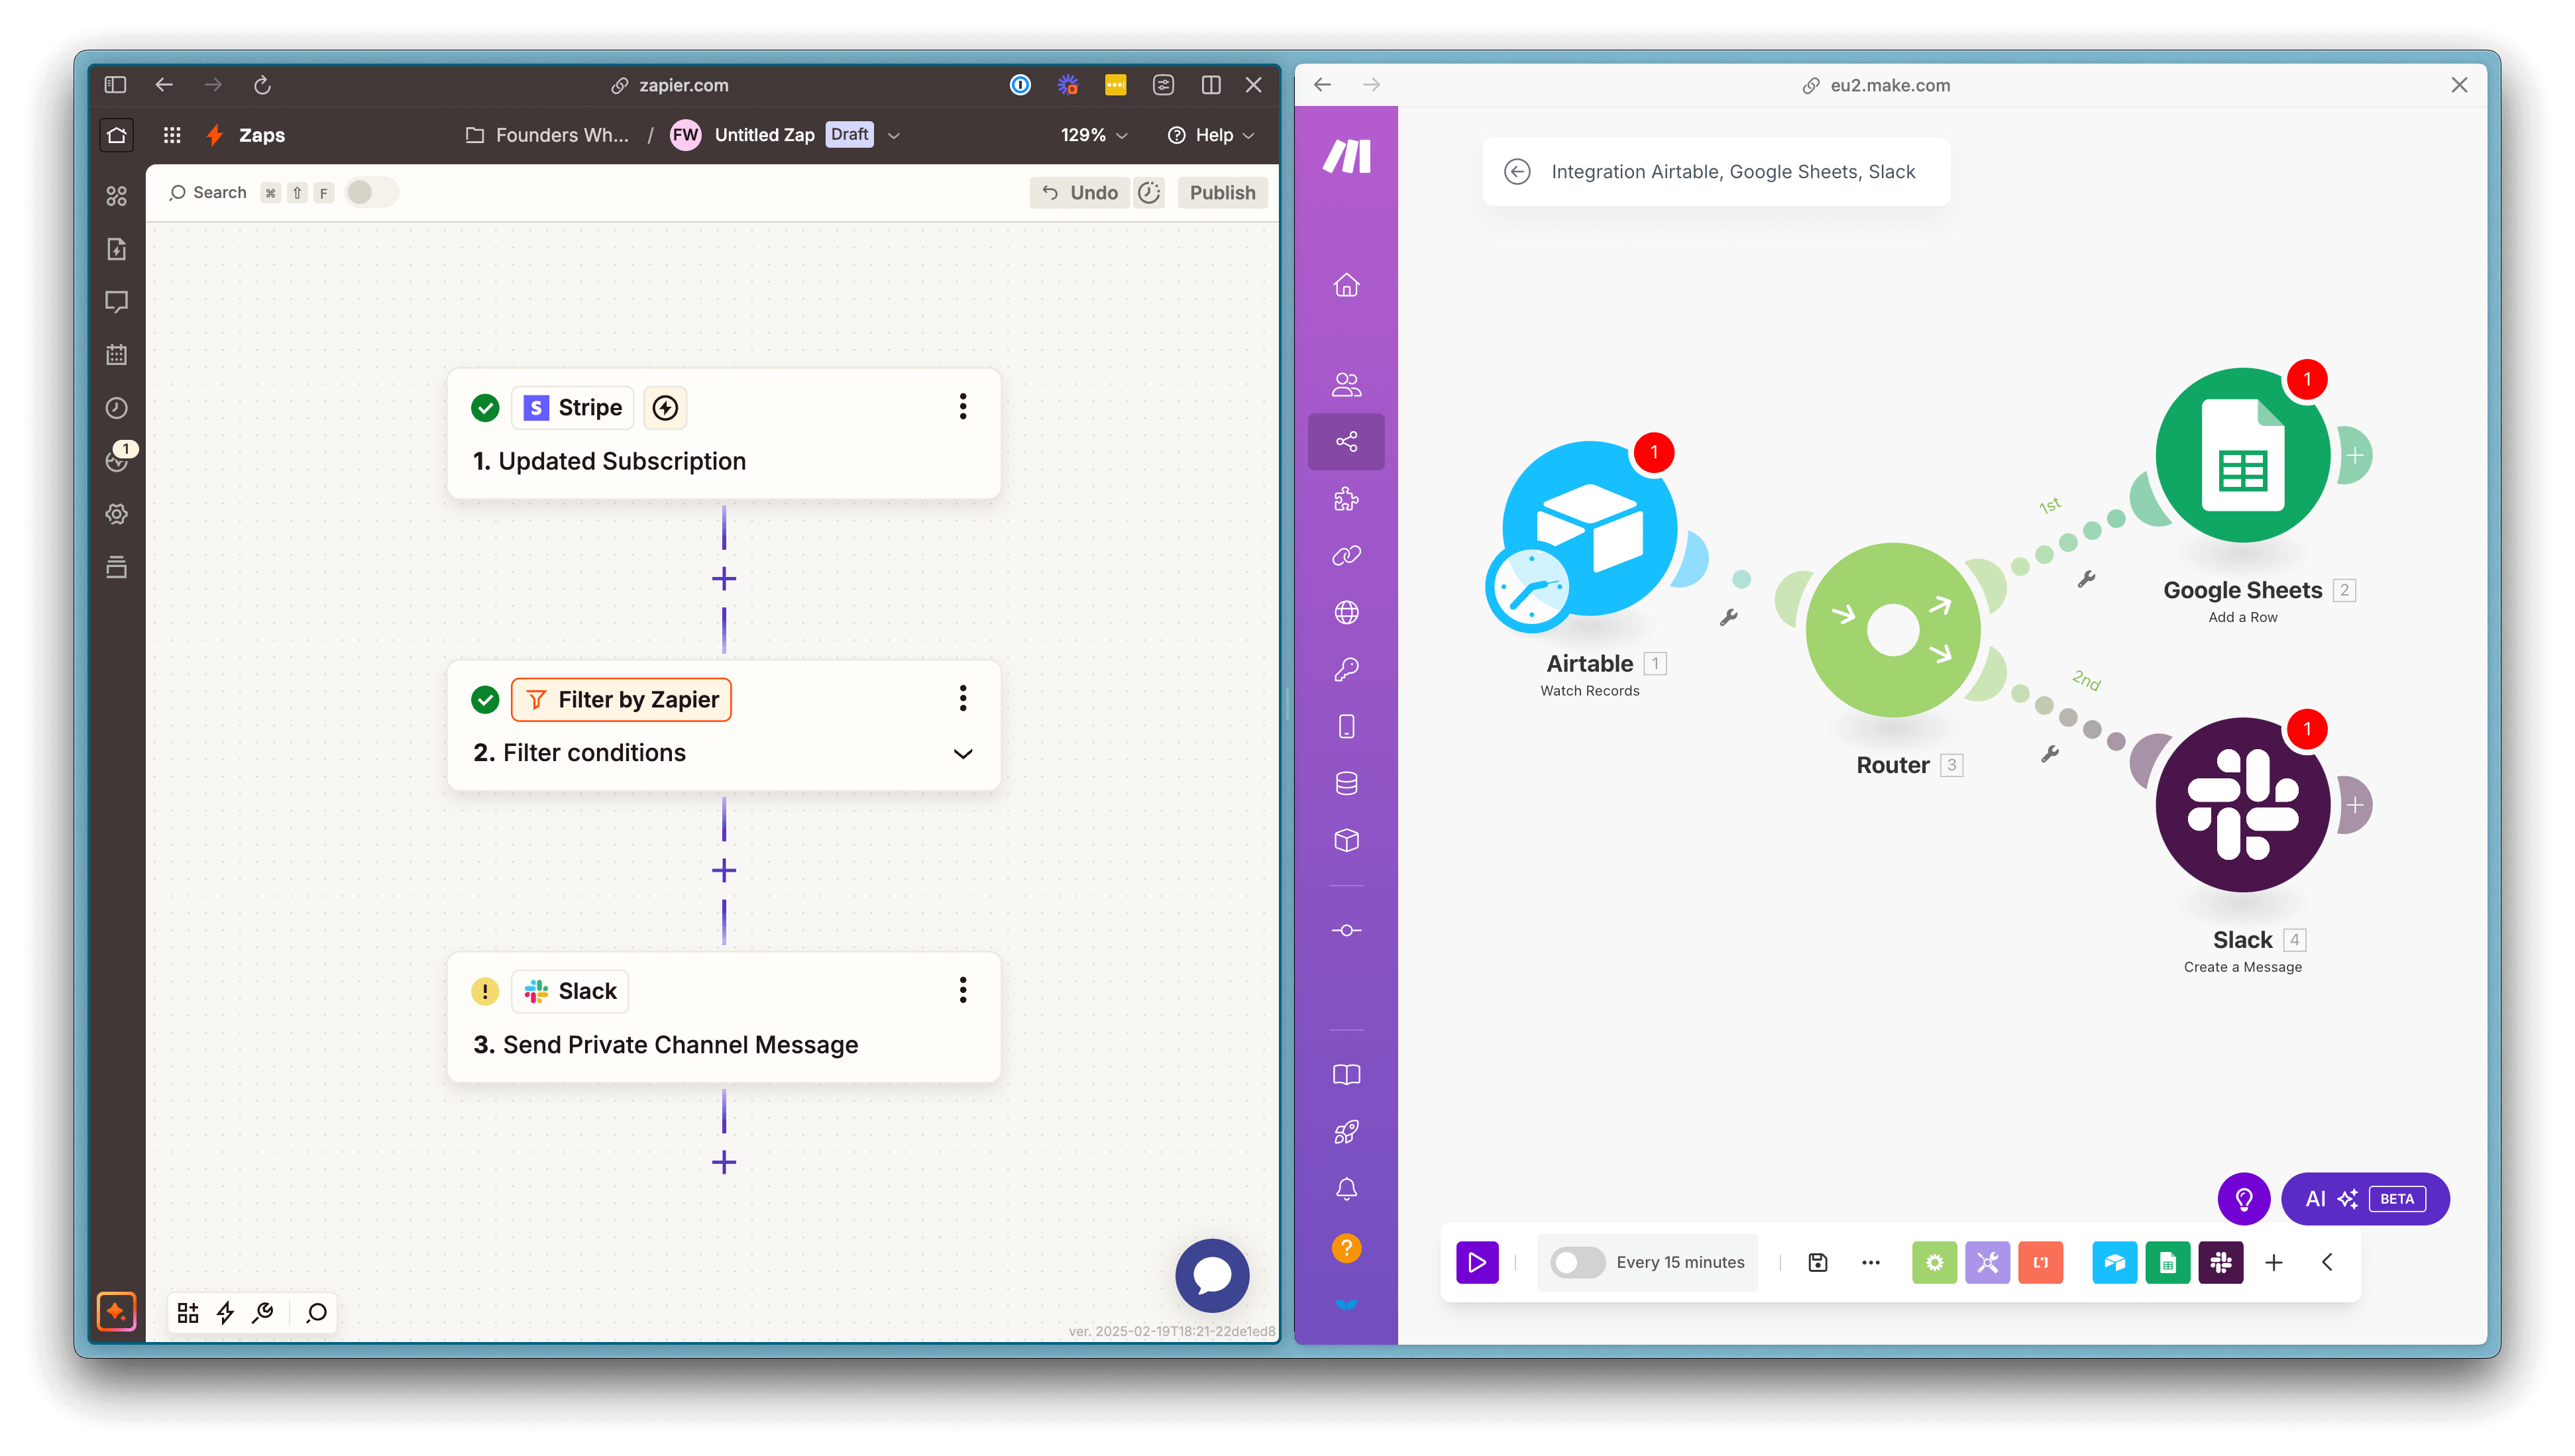Add a step after Slack action
2575x1456 pixels.
click(723, 1162)
